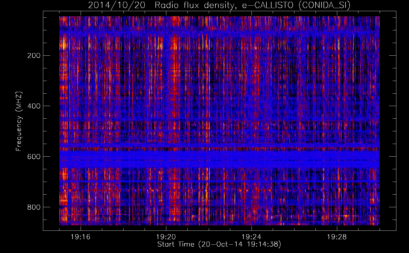Click the 400 frequency tick label
The image size is (409, 253).
(x=34, y=106)
